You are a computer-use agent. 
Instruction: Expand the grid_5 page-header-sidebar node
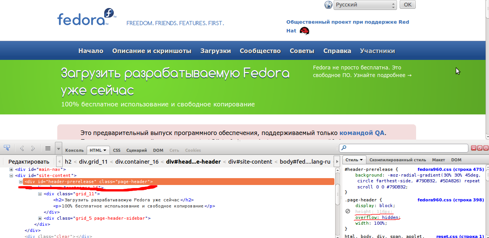[x=40, y=218]
